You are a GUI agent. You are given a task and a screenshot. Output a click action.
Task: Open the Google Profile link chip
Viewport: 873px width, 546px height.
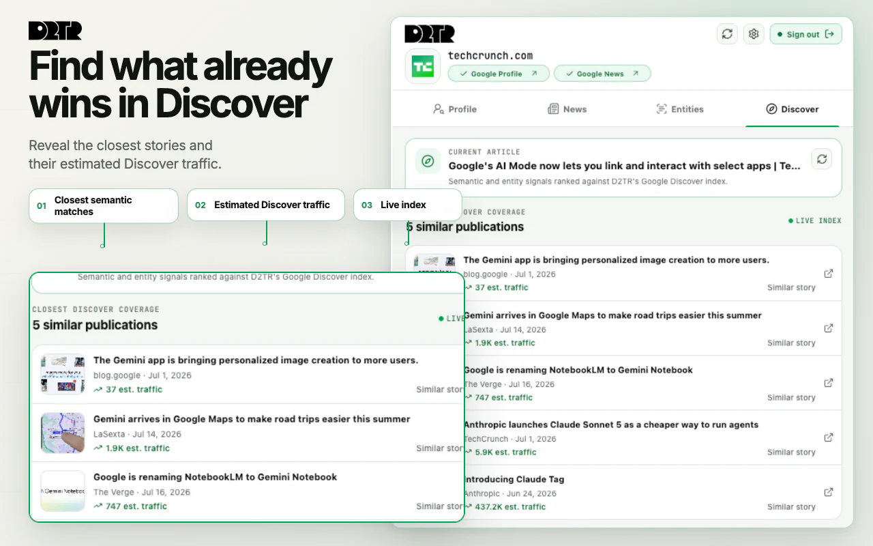pos(499,74)
